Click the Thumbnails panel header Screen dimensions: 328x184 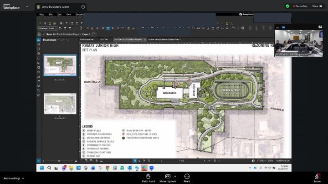[x=49, y=40]
